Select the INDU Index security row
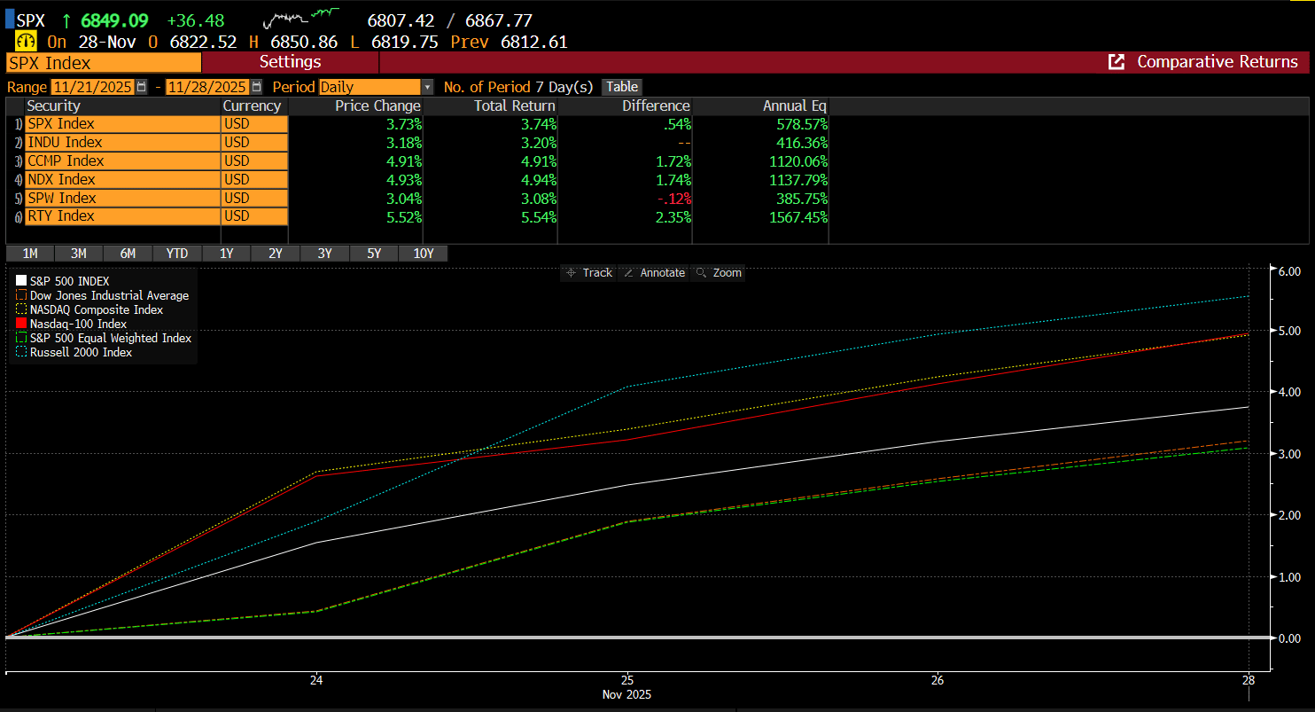Viewport: 1315px width, 712px height. click(122, 143)
